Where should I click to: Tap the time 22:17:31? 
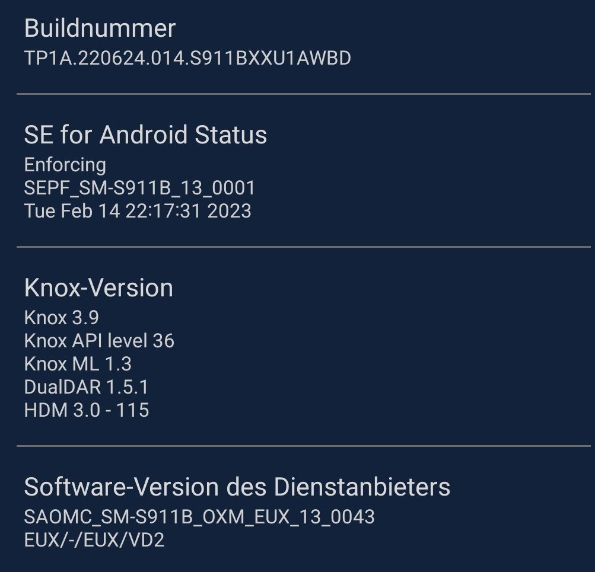[x=163, y=210]
